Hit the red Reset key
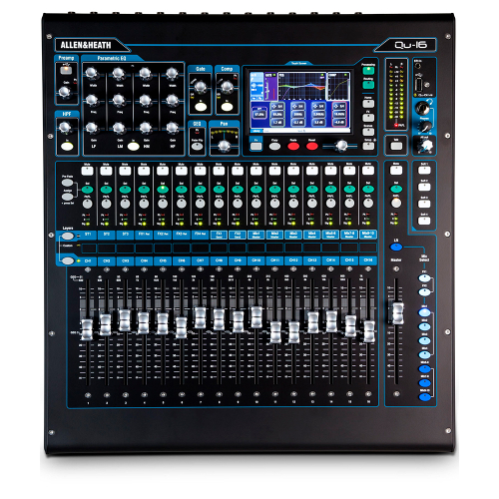The height and width of the screenshot is (499, 499). click(311, 147)
